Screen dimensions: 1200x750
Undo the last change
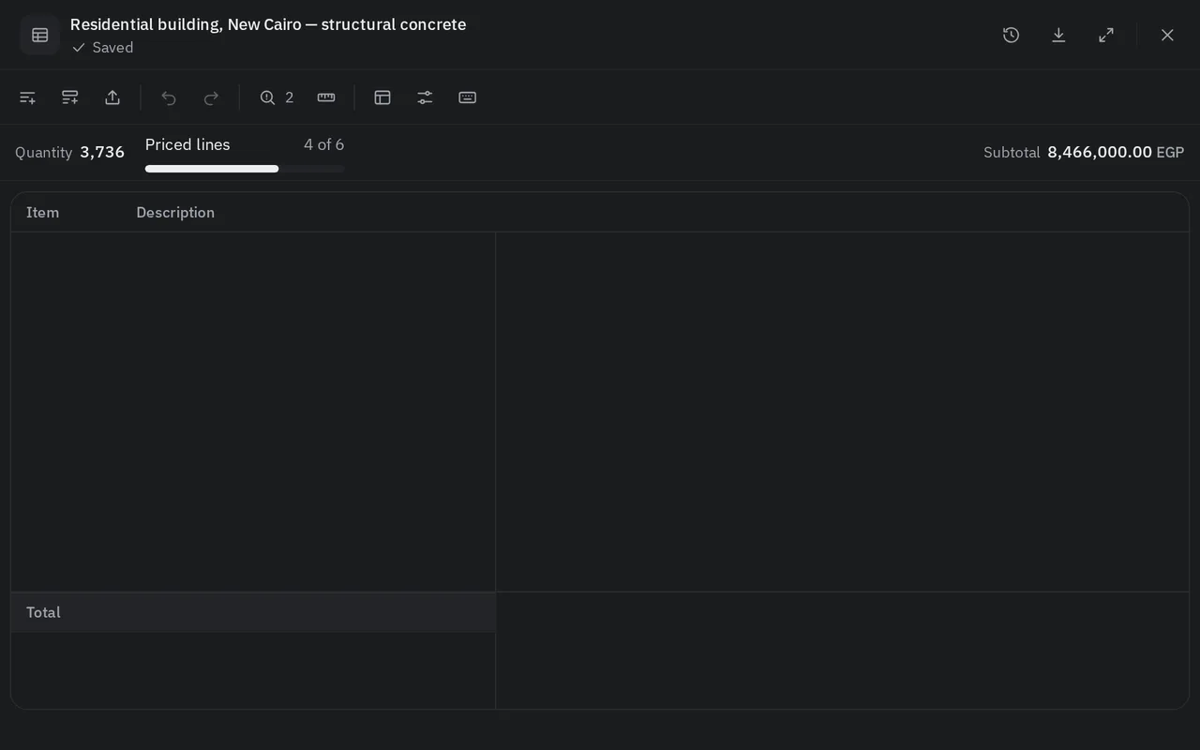point(169,97)
